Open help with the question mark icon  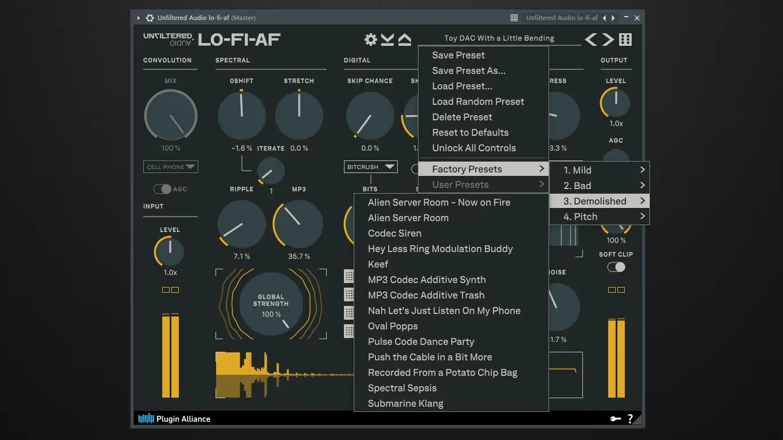pos(631,419)
